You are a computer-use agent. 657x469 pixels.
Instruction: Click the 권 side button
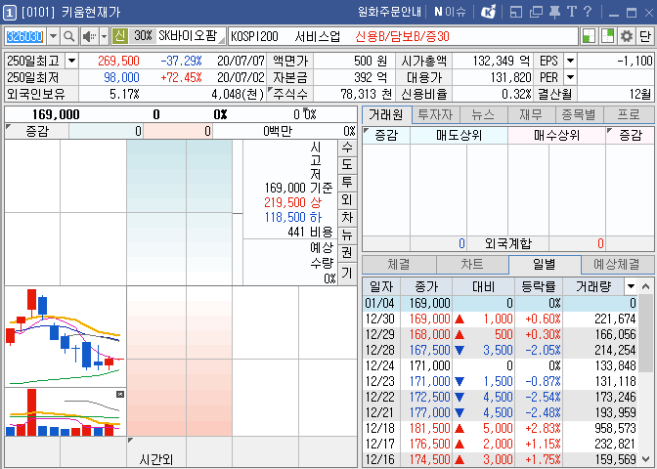point(347,253)
